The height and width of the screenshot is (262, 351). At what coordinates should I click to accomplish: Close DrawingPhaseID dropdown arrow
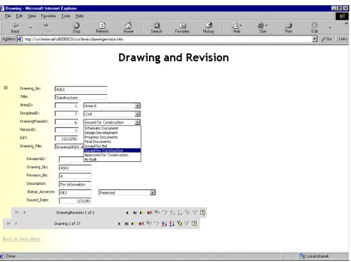(x=137, y=122)
